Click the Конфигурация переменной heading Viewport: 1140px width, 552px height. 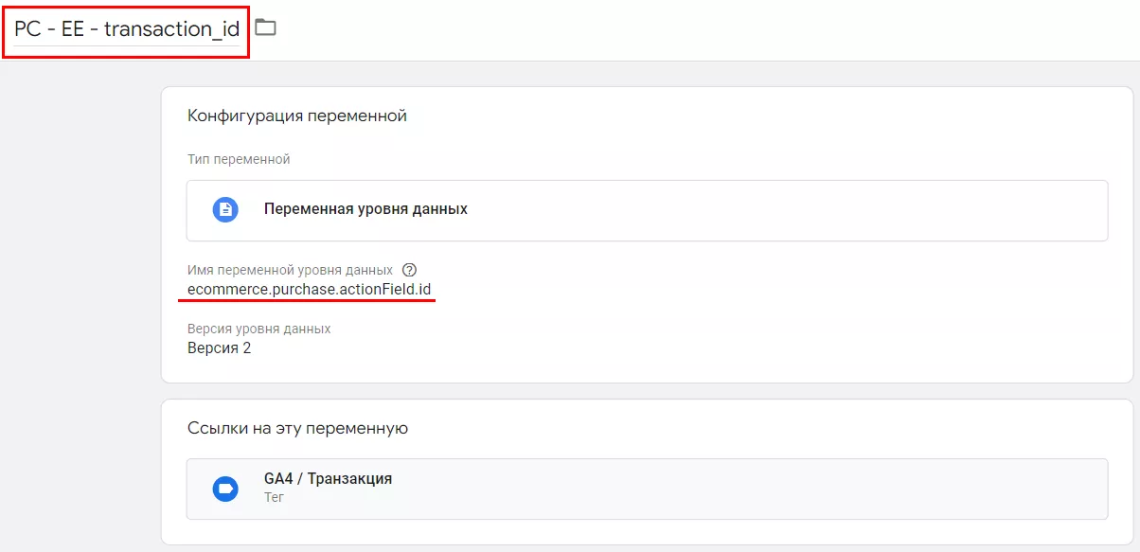297,116
